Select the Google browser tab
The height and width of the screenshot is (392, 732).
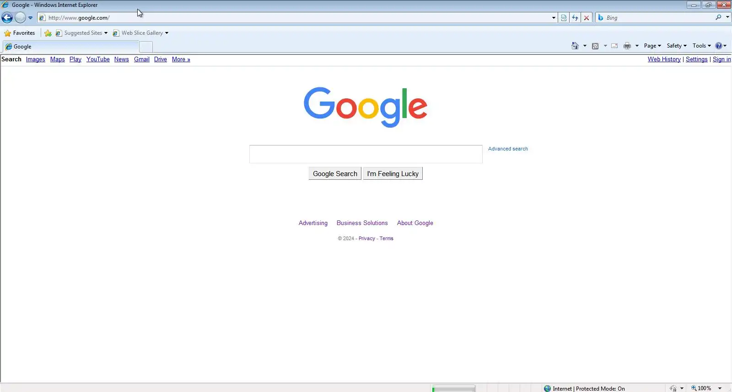point(70,47)
